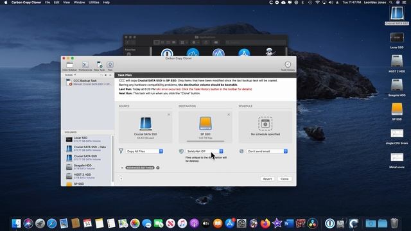Click the SP SSD destination disk usage bar
The width and height of the screenshot is (411, 231).
pos(205,141)
